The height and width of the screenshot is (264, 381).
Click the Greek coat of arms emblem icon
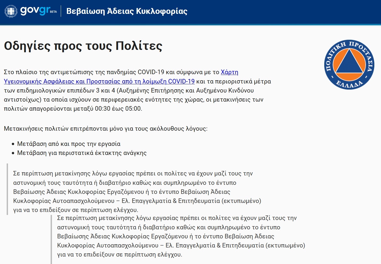tap(11, 11)
